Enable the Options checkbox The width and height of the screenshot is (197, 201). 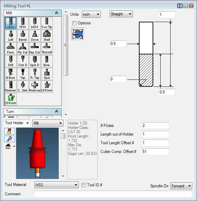(74, 23)
